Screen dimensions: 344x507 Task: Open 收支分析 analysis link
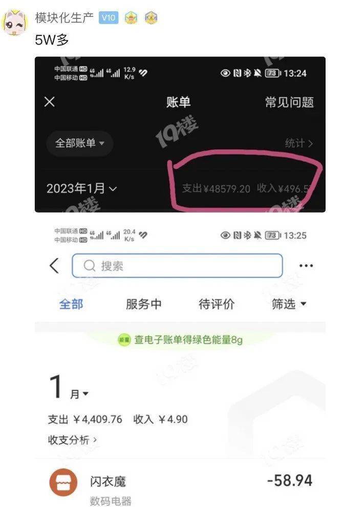72,440
